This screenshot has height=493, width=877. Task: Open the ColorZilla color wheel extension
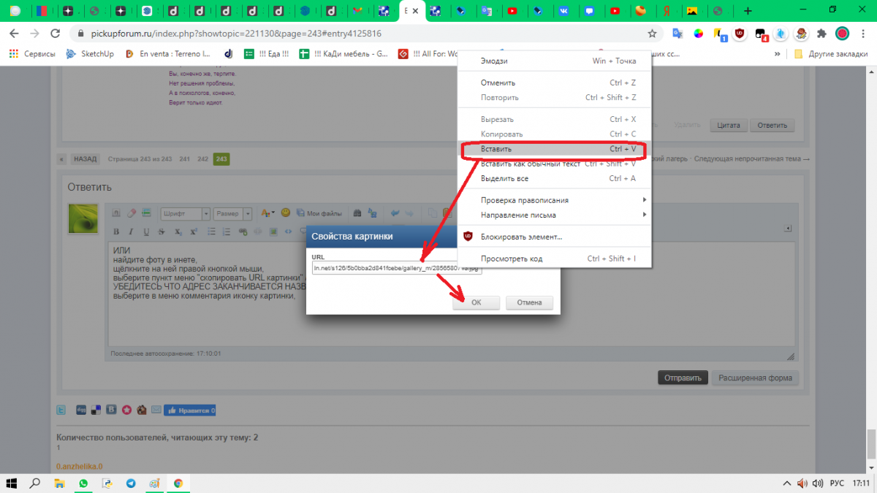pyautogui.click(x=699, y=34)
